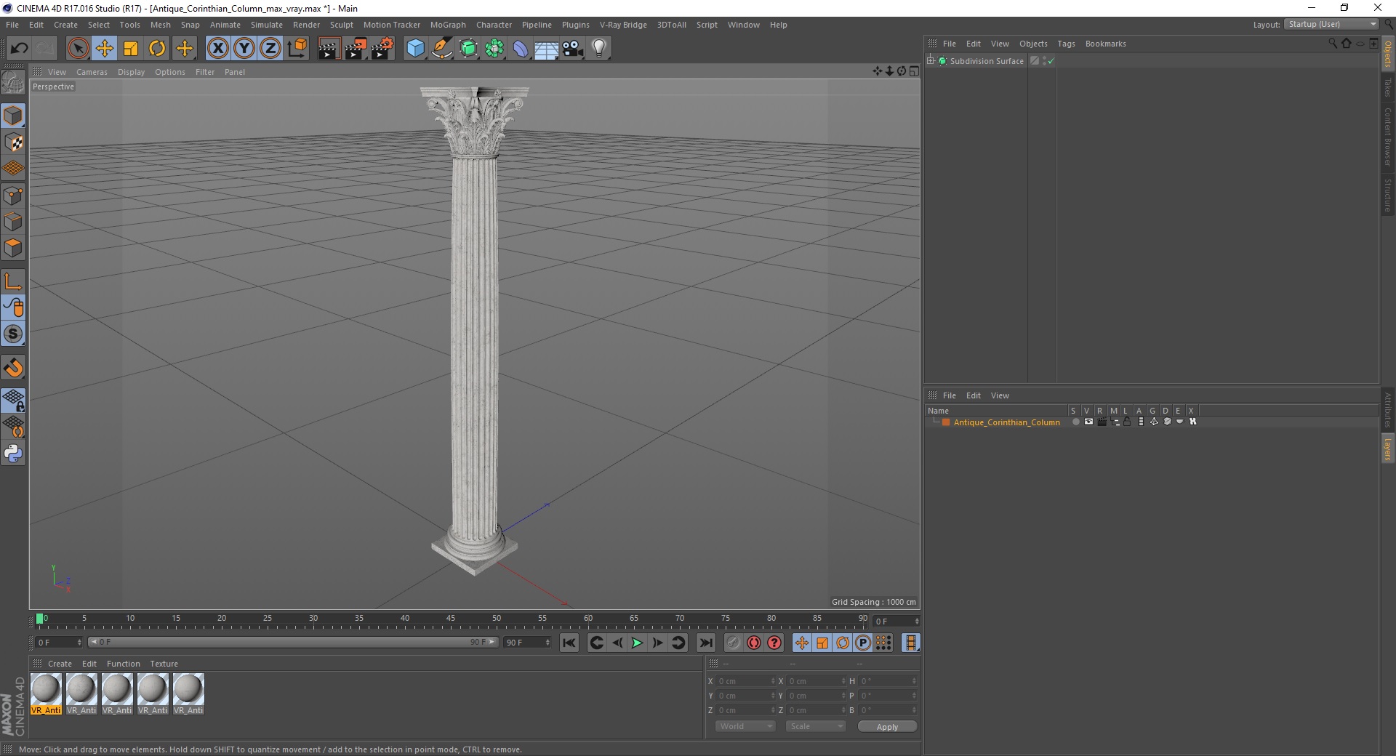Add a Camera object

pos(572,49)
